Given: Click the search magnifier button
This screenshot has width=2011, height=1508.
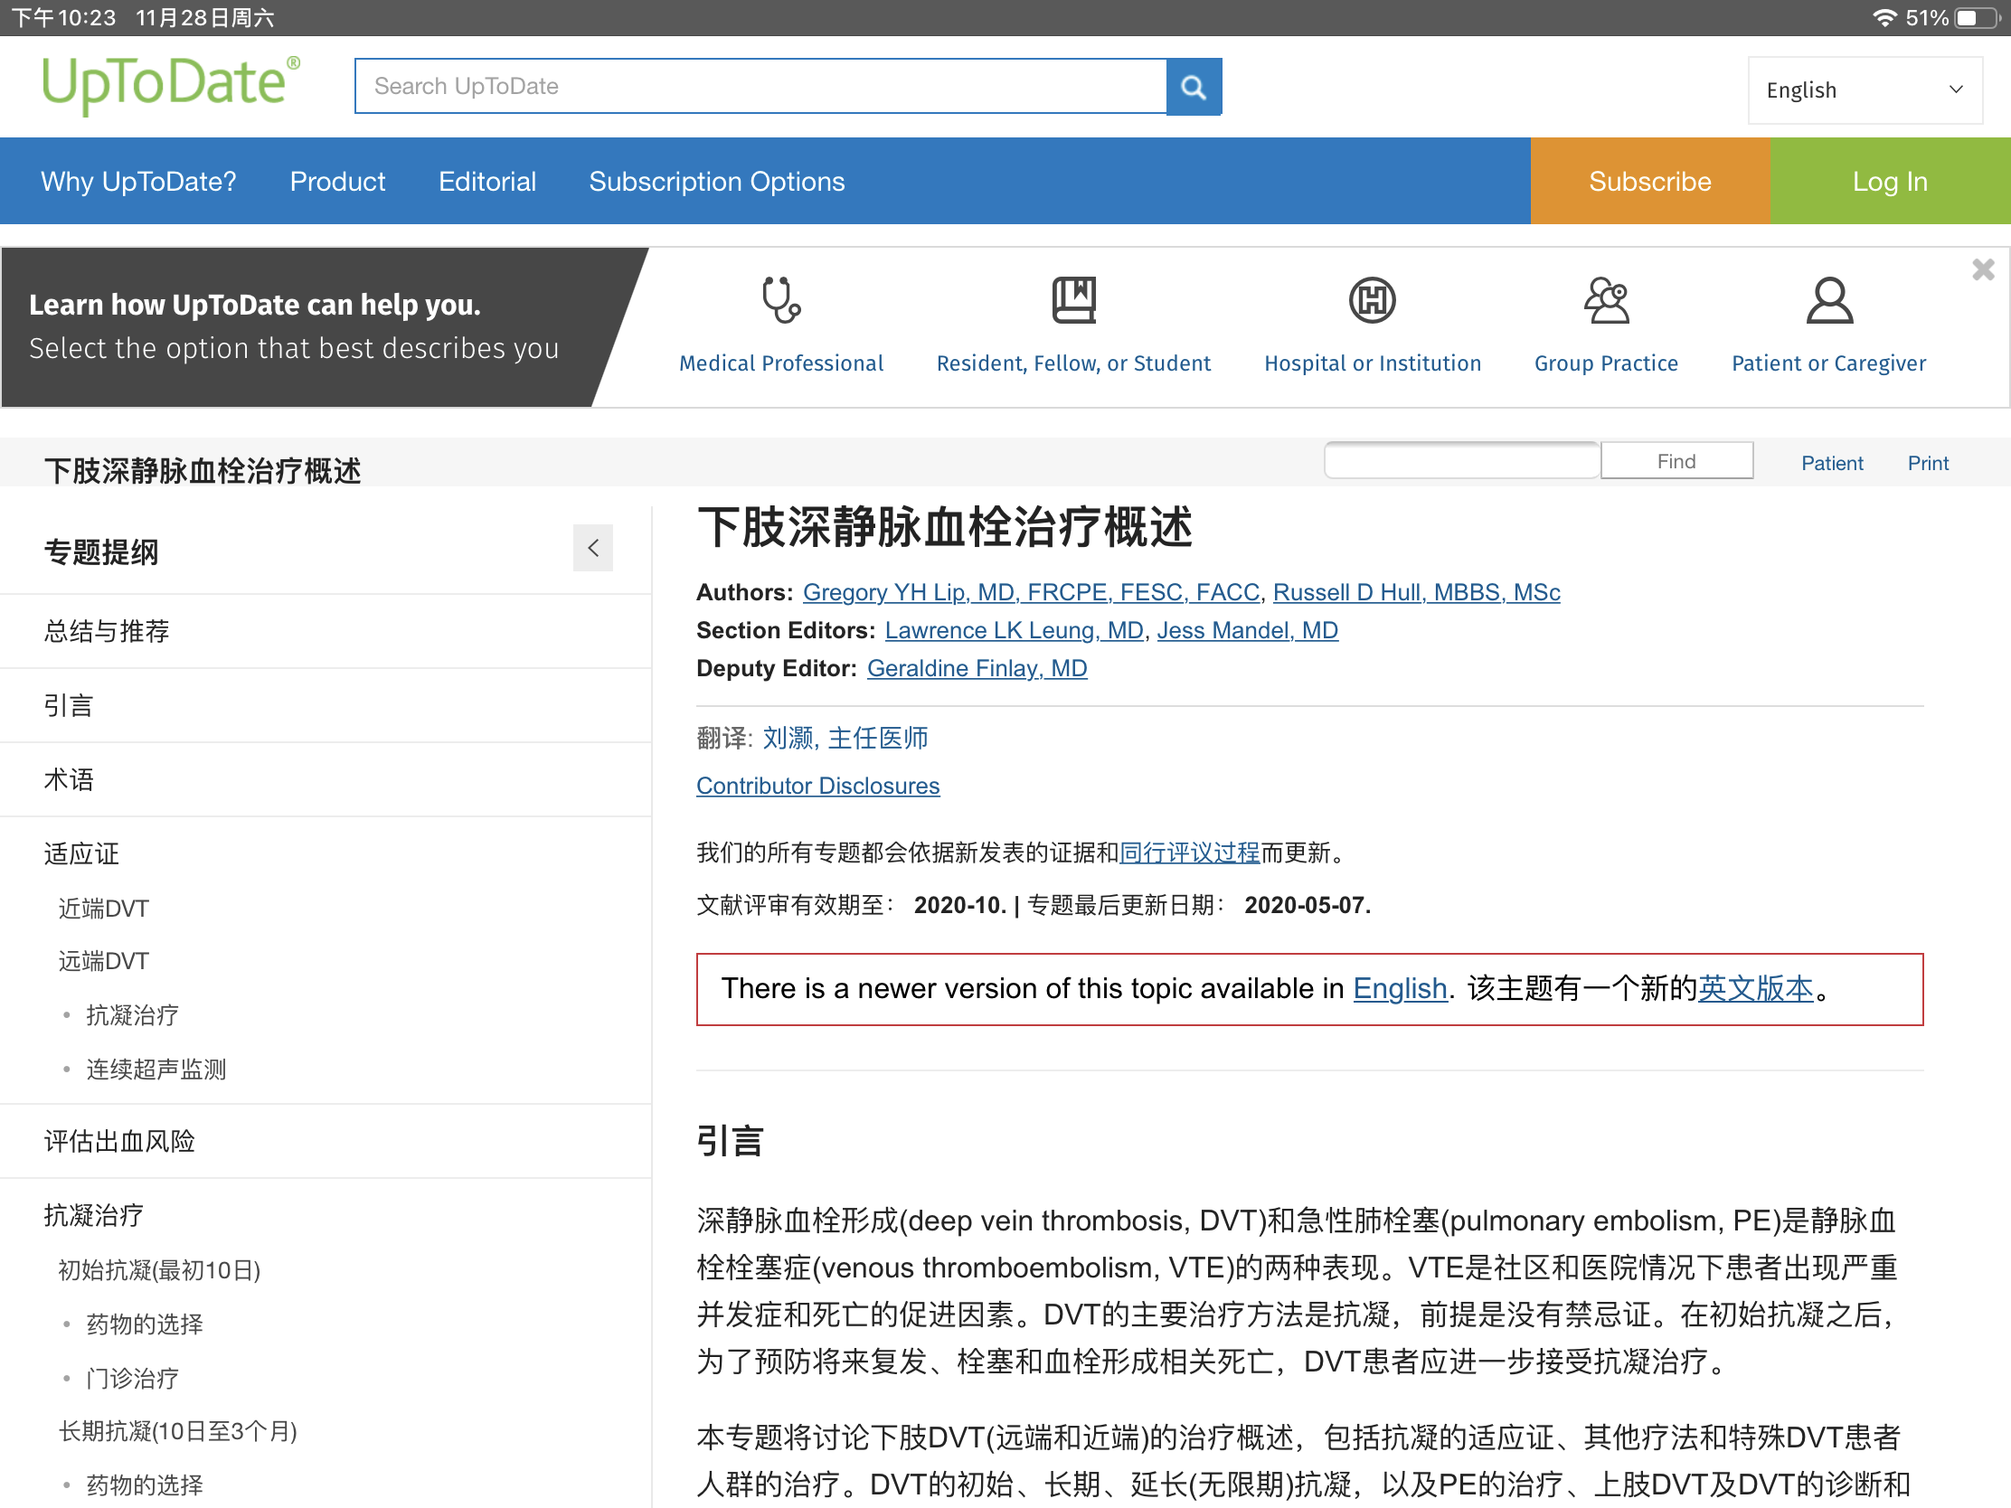Looking at the screenshot, I should pyautogui.click(x=1193, y=87).
